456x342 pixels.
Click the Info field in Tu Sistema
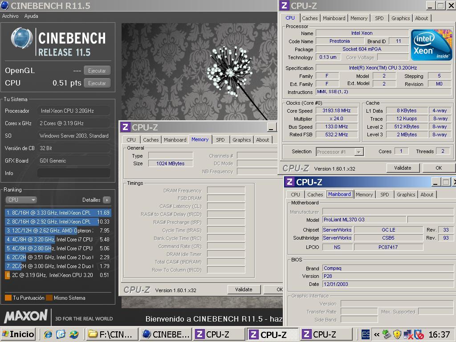coord(73,173)
